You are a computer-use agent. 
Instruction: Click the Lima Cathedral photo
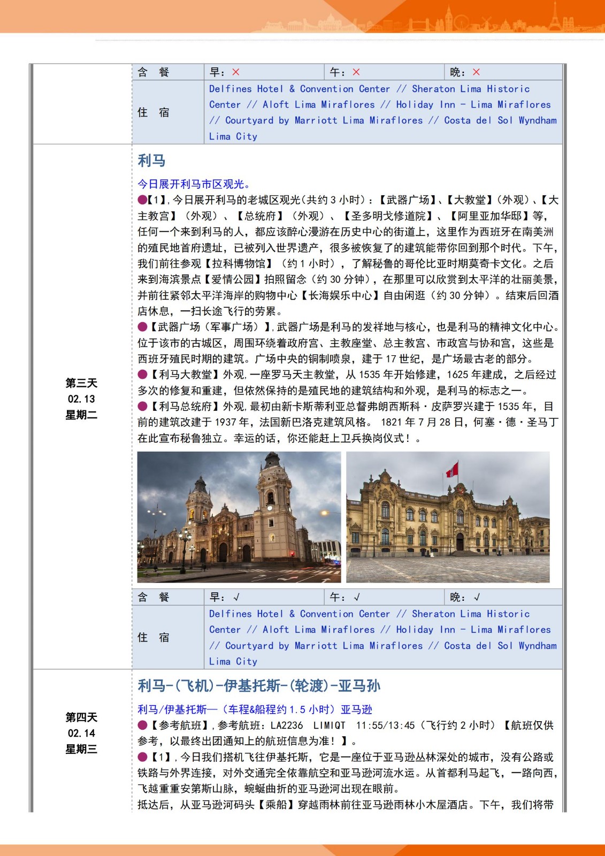click(x=239, y=517)
